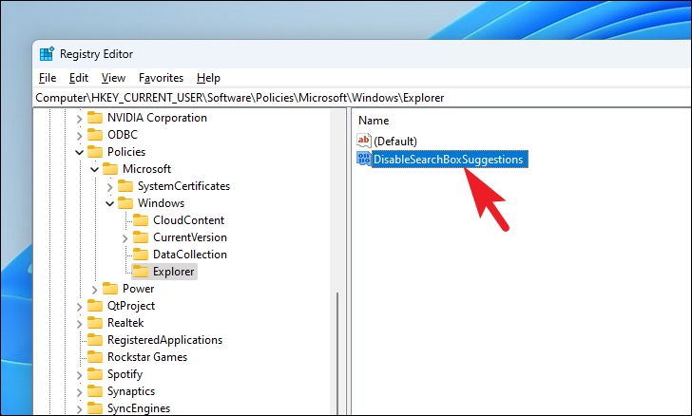Click the SystemCertificates folder icon
Screen dimensions: 692x416
tap(125, 186)
